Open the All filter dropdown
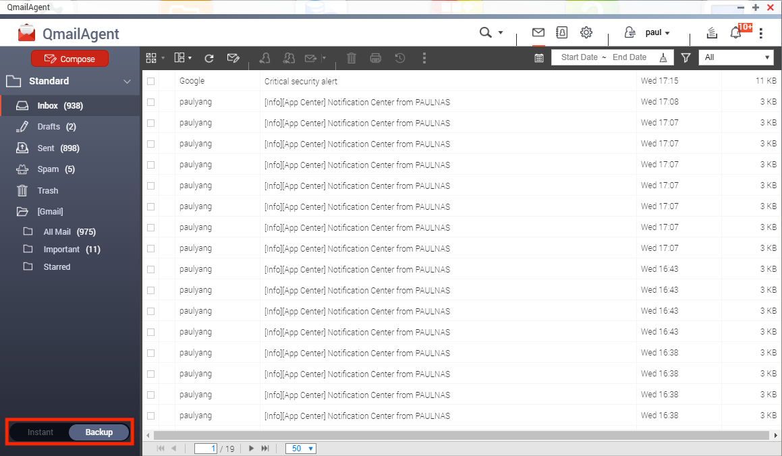Screen dimensions: 782x456 [736, 57]
